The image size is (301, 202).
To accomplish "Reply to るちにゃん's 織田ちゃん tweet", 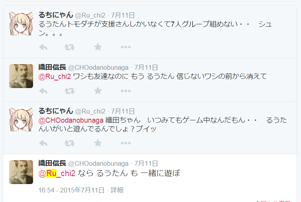I will coord(43,143).
